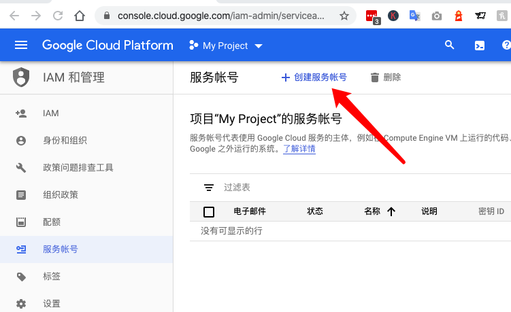This screenshot has width=511, height=312.
Task: Bookmark this page with the star icon
Action: (344, 16)
